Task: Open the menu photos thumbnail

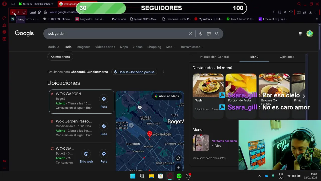Action: click(201, 143)
